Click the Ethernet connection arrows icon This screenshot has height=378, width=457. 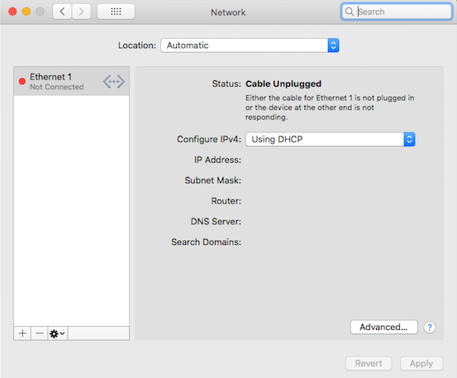114,81
